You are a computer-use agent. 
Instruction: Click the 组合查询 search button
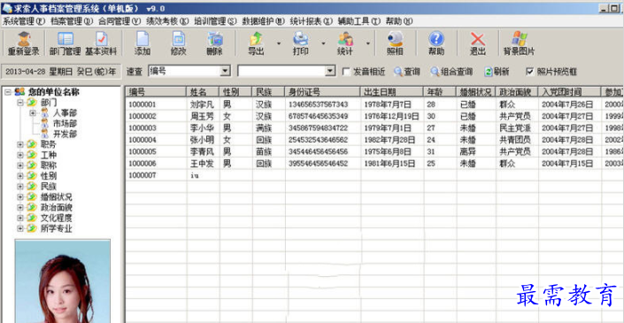451,72
